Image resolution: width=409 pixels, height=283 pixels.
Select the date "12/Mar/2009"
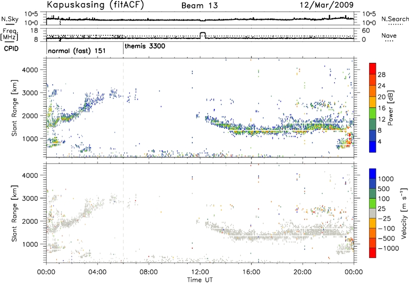tap(327, 5)
